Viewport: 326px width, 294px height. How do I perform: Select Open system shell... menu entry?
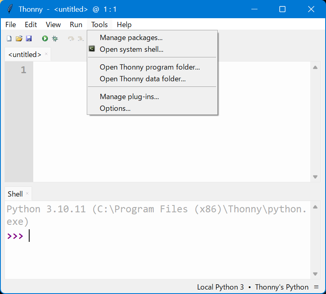coord(152,49)
